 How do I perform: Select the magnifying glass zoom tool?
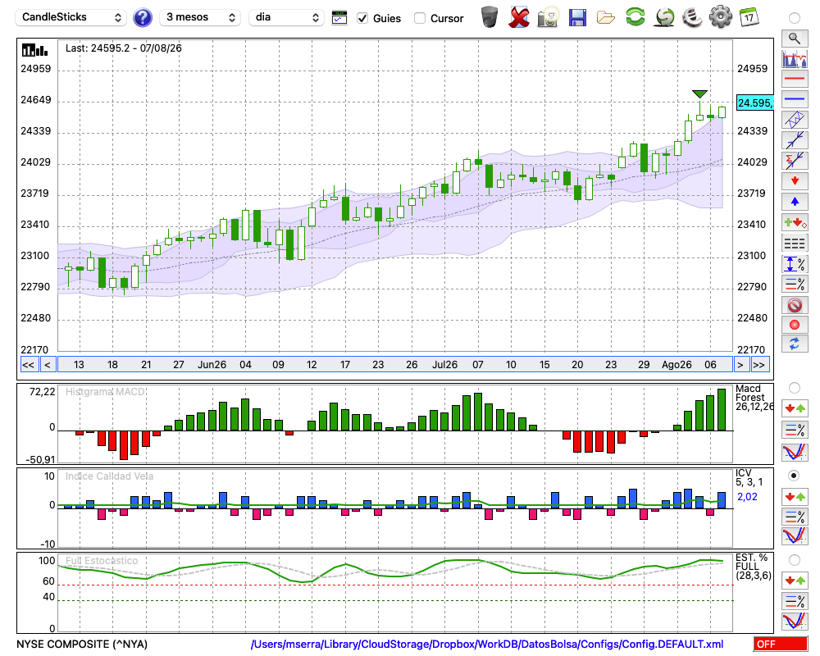coord(795,39)
